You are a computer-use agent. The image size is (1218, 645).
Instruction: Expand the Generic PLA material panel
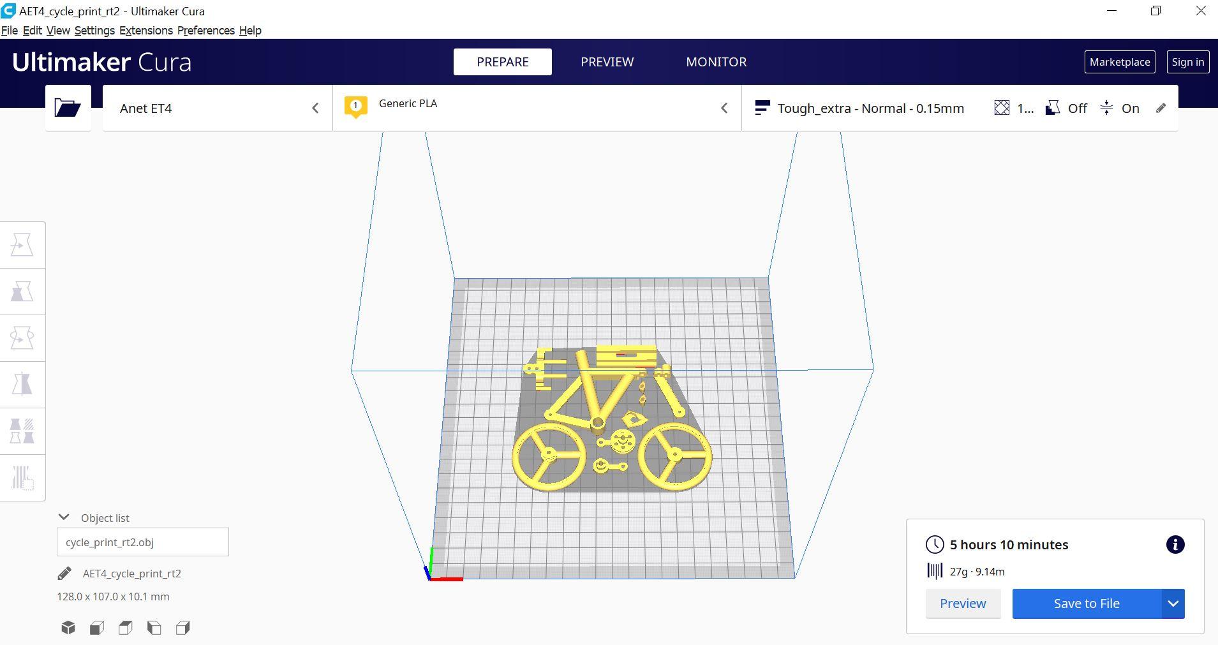tap(537, 108)
